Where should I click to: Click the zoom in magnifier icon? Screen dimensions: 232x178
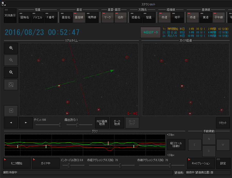11,48
